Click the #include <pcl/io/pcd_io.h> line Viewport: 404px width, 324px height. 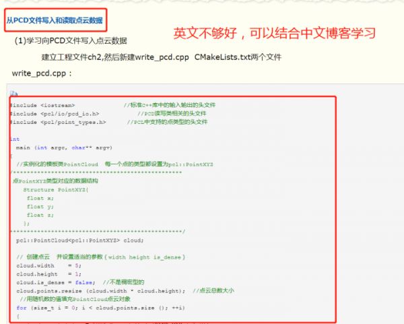pos(55,114)
